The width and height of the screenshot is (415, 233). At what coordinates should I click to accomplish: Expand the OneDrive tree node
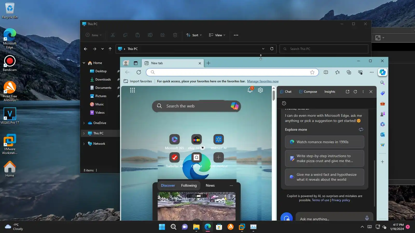[84, 123]
